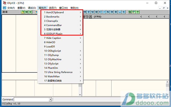Image resolution: width=171 pixels, height=107 pixels.
Task: Click the Restart program rewind icon
Action: point(27,12)
